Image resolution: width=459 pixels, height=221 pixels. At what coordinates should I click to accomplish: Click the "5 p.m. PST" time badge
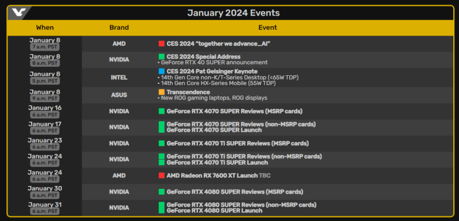[45, 81]
